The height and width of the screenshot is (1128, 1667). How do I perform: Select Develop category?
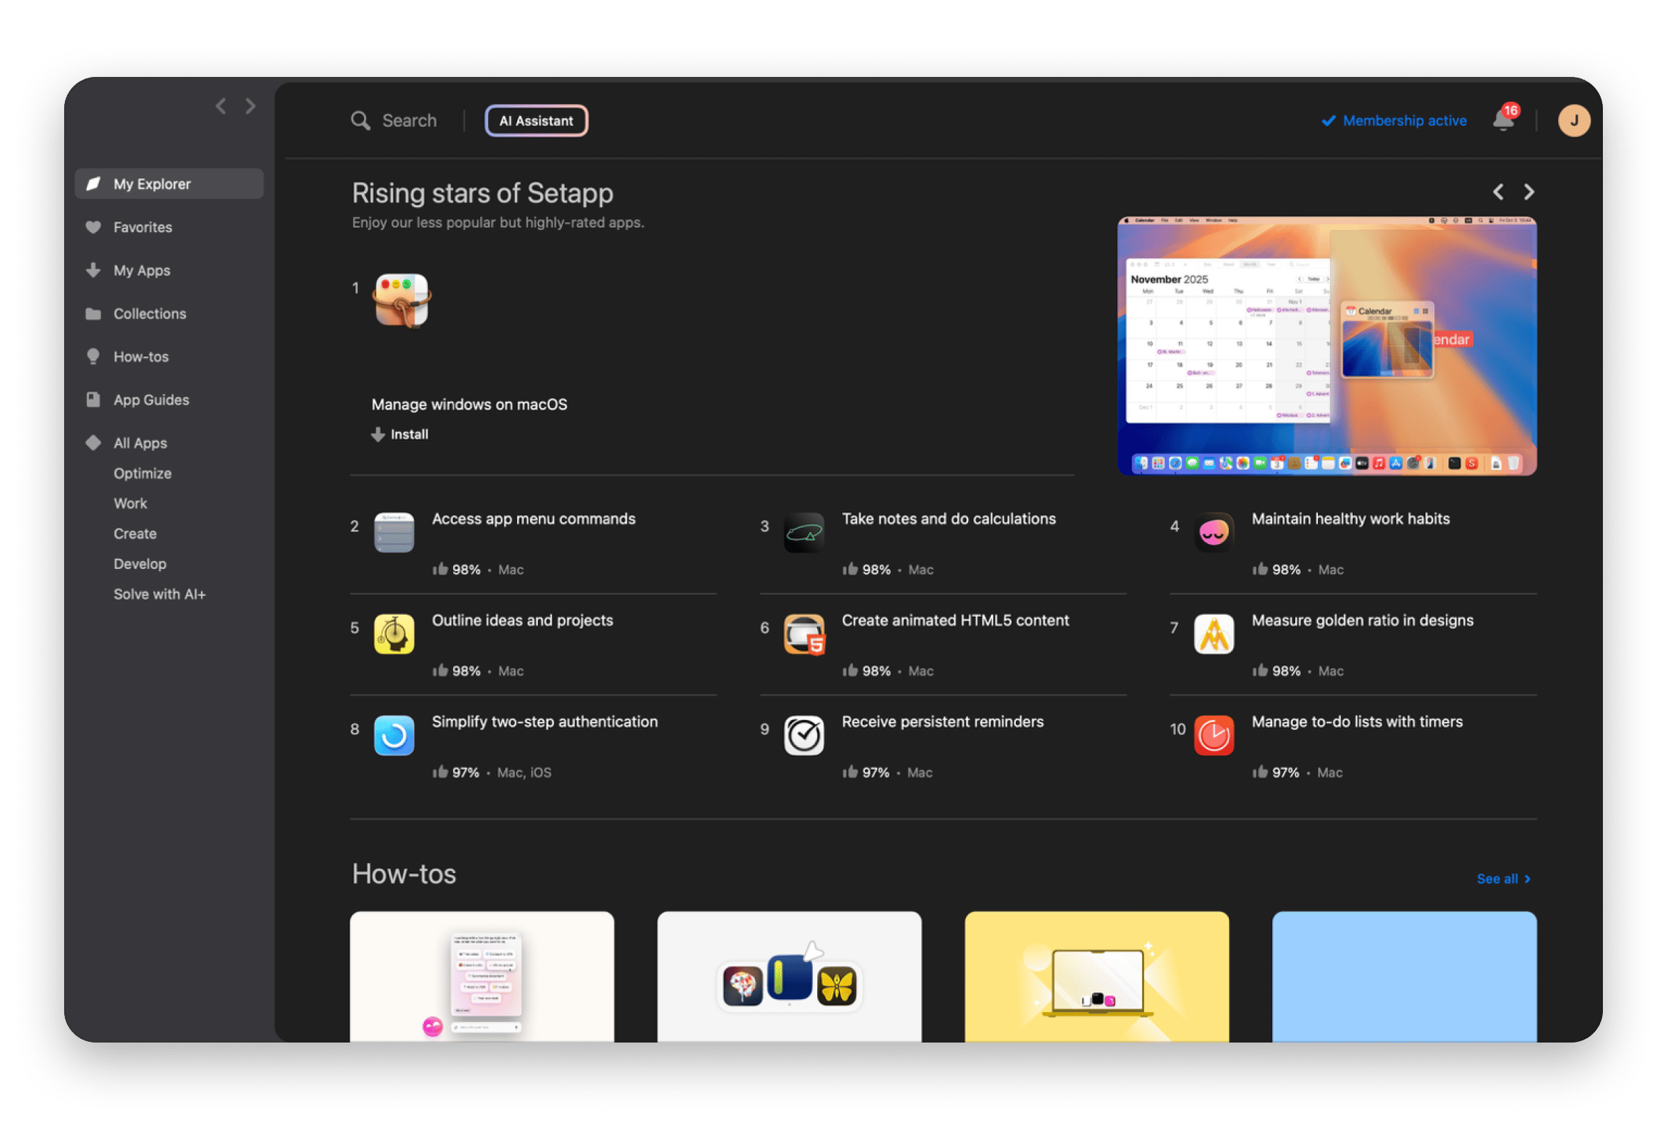(139, 563)
